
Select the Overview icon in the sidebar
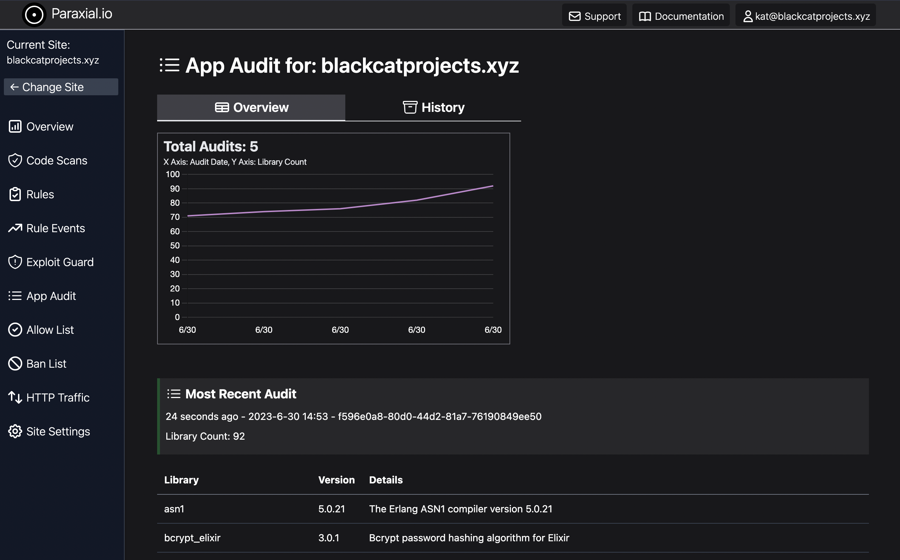[x=15, y=126]
